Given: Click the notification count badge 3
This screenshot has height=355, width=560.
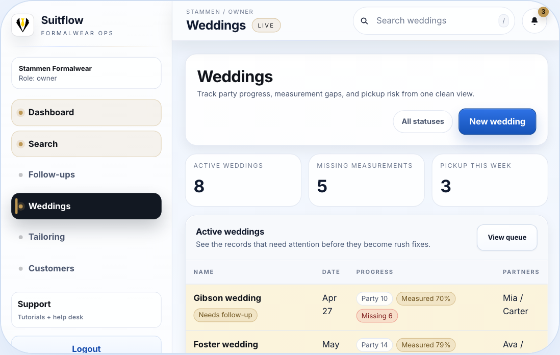Looking at the screenshot, I should tap(543, 12).
